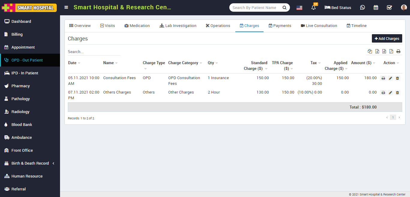Print the Consultation Fees charge row

coord(383,78)
